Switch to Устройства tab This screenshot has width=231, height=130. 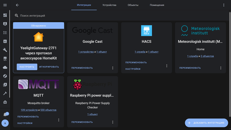[109, 5]
